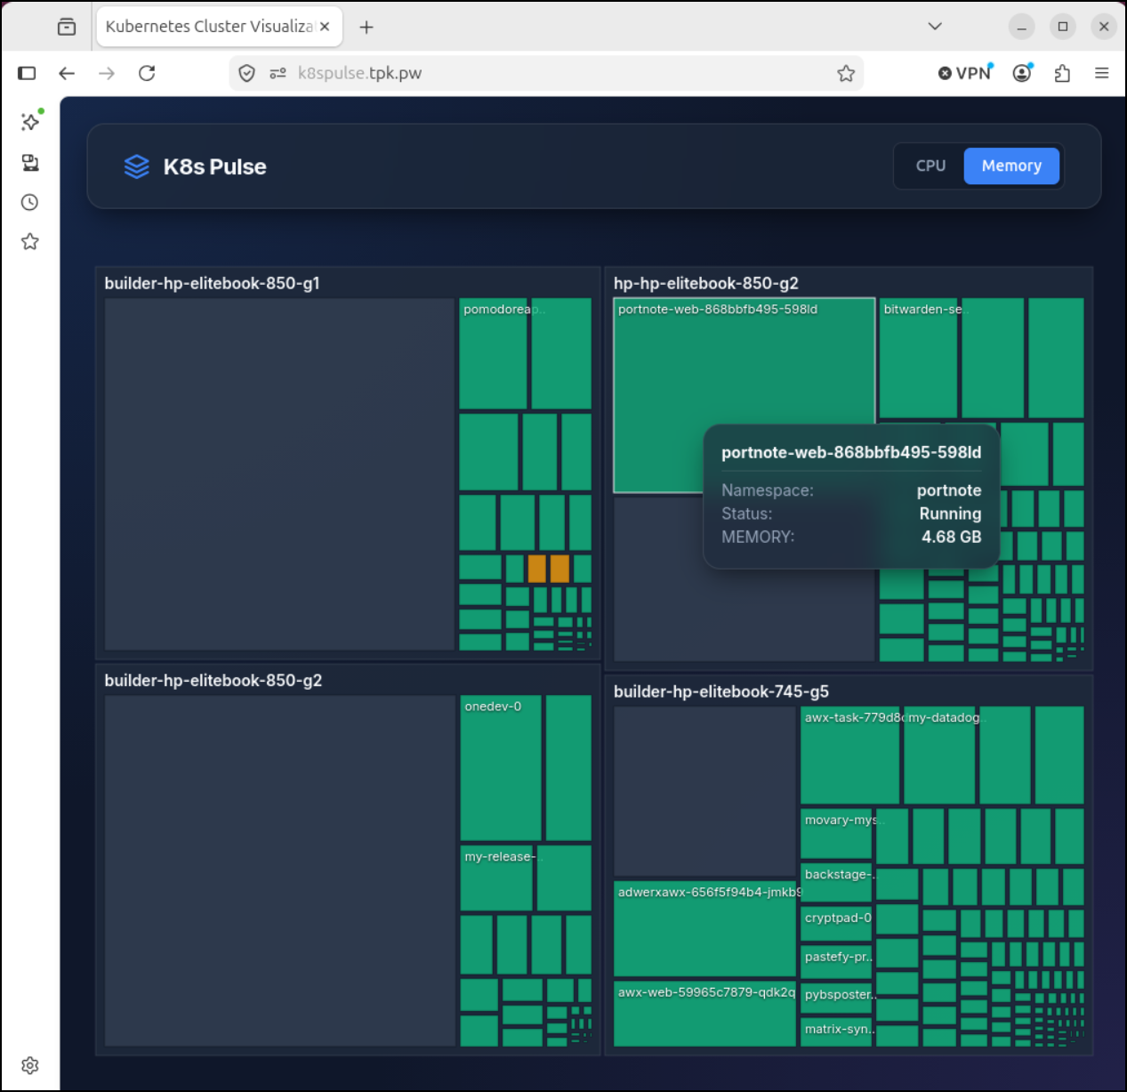1127x1092 pixels.
Task: Select the pybsposter pod tile
Action: pyautogui.click(x=836, y=999)
